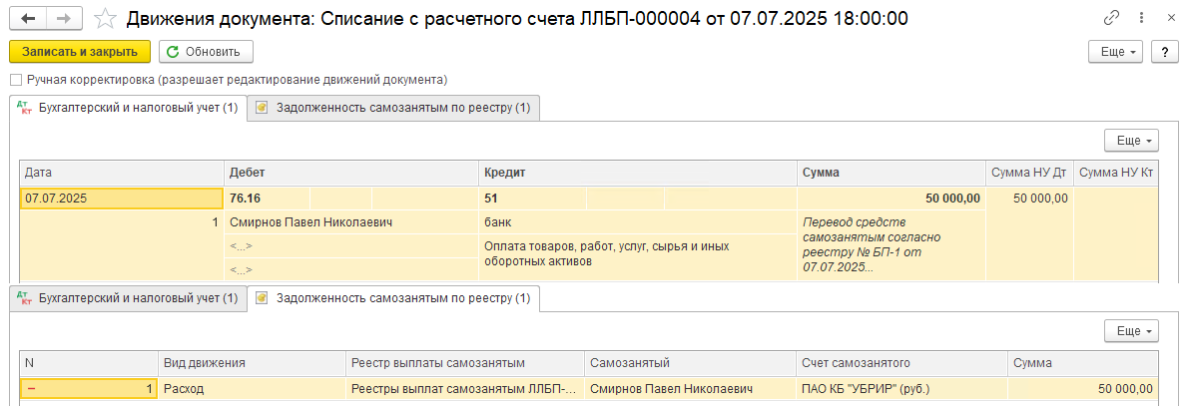Go forward with the right arrow
Viewport: 1188px width, 406px height.
click(66, 19)
